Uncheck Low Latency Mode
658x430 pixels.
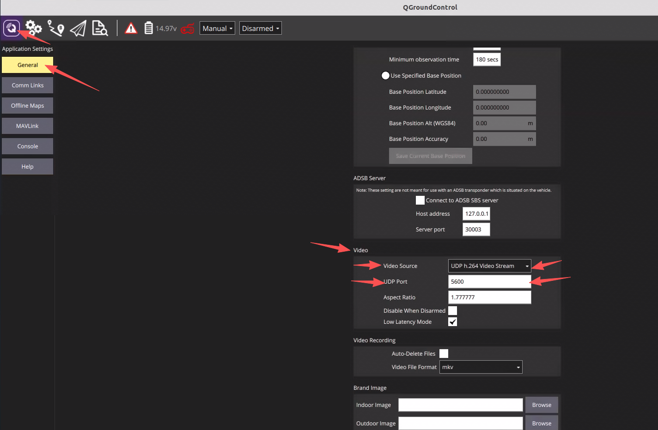click(x=452, y=322)
